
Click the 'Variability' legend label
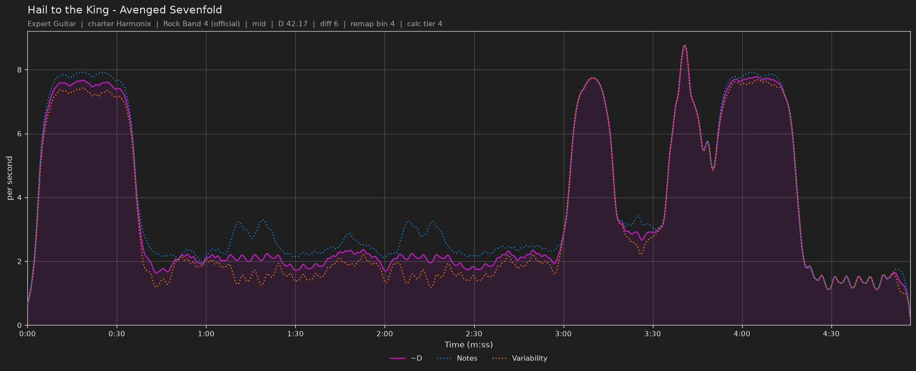click(x=530, y=359)
